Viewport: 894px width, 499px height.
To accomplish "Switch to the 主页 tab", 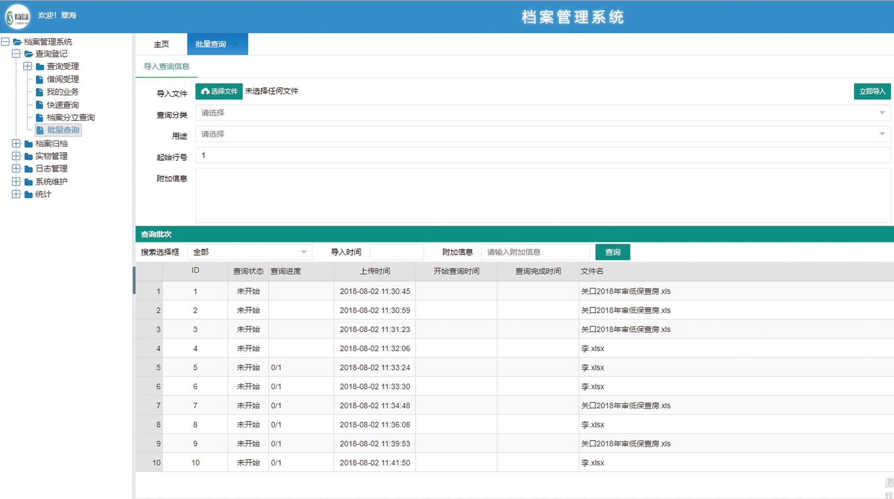I will (x=161, y=44).
